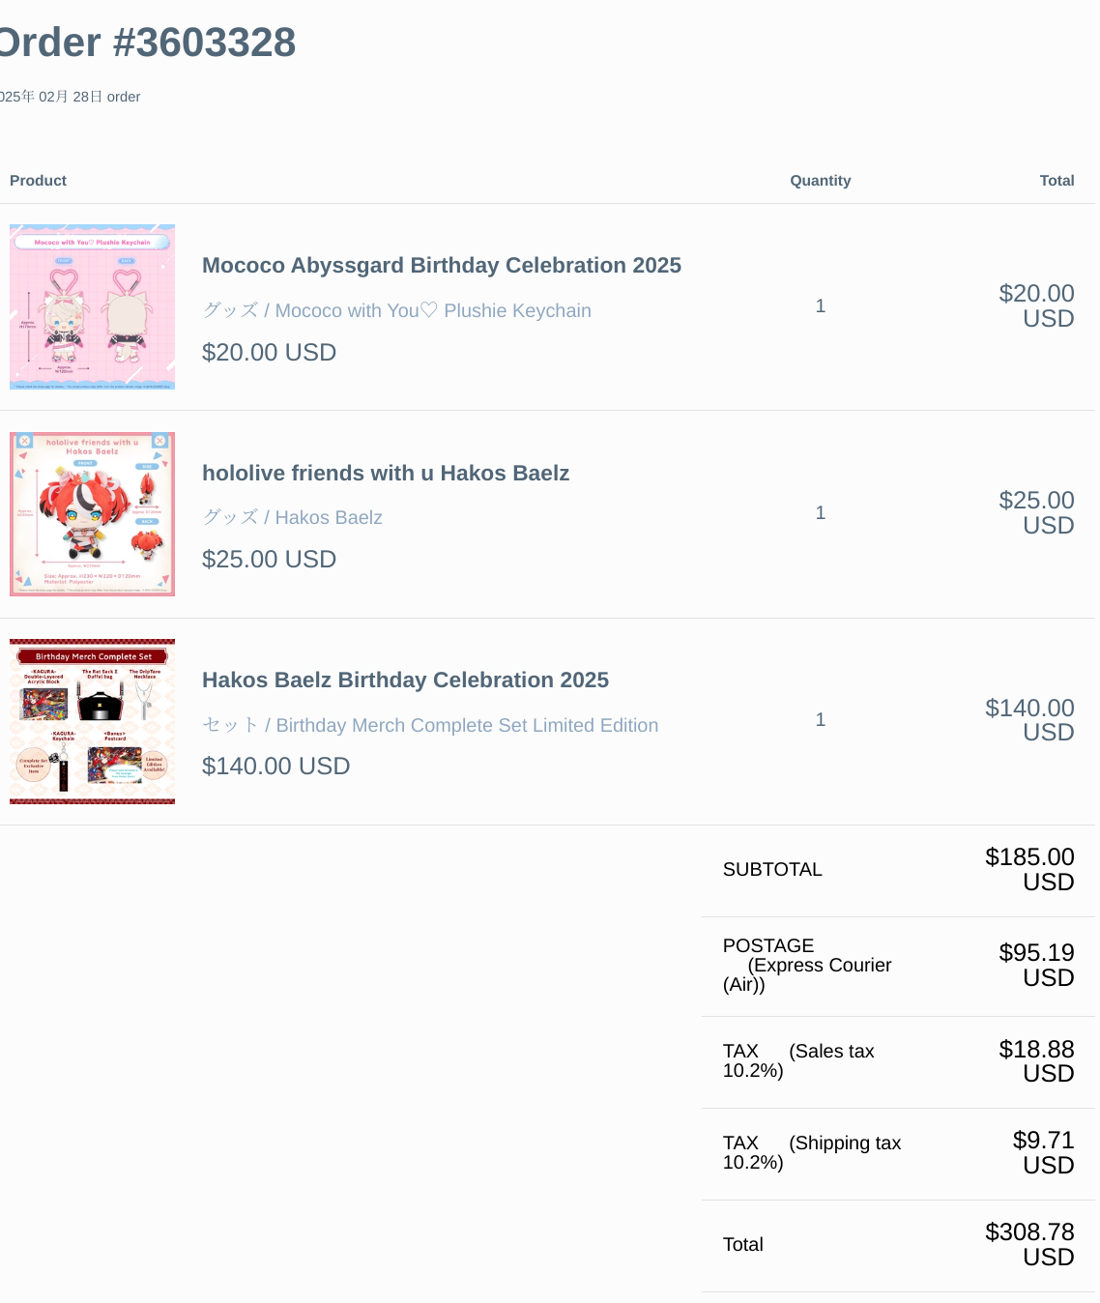The height and width of the screenshot is (1303, 1100).
Task: Click the SUBTOTAL amount $185.00 USD
Action: point(1029,869)
